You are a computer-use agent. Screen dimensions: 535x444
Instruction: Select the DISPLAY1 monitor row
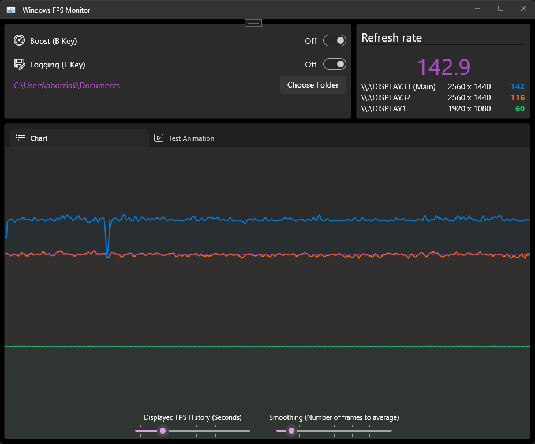click(x=443, y=108)
